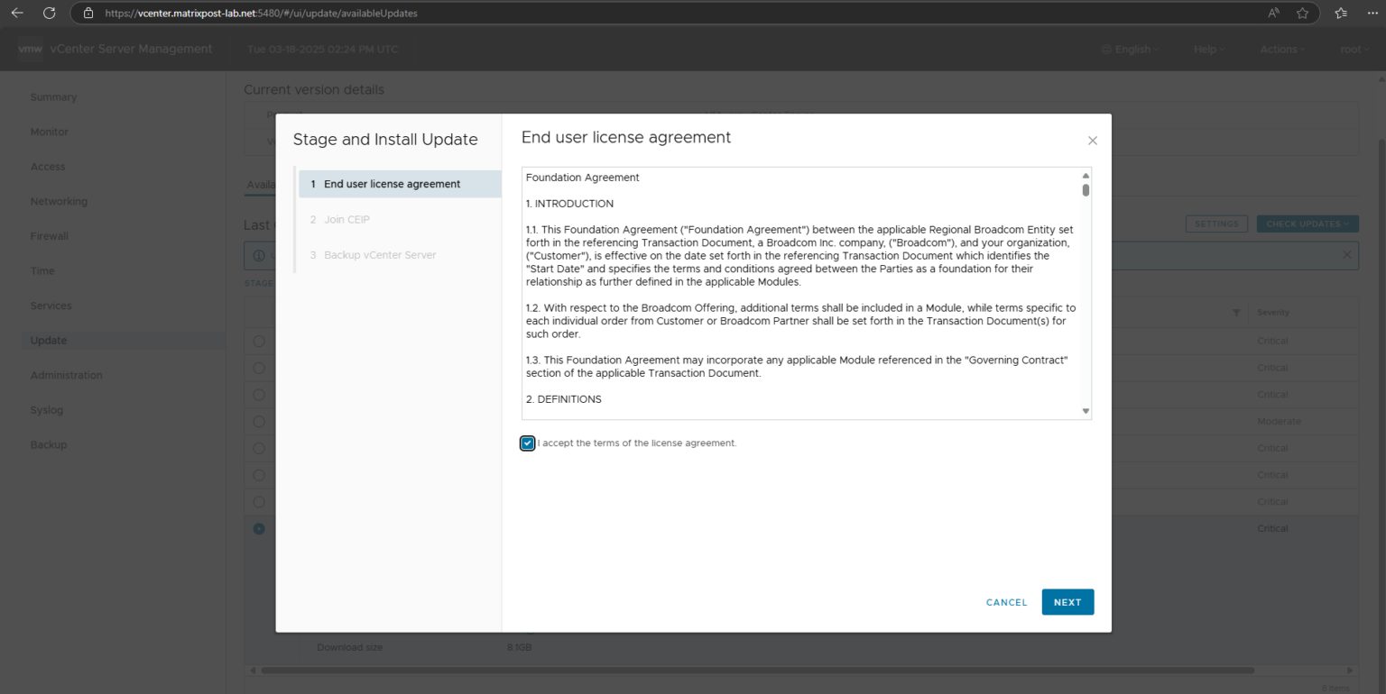Click the browser back arrow
This screenshot has width=1386, height=694.
pyautogui.click(x=18, y=13)
